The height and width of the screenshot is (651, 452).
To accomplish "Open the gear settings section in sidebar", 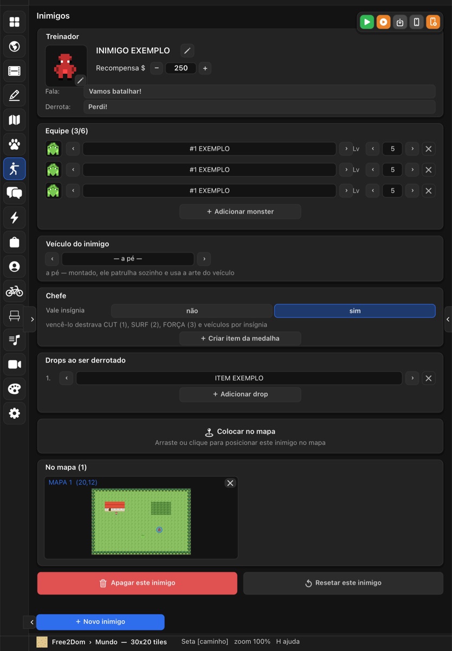I will click(x=15, y=413).
